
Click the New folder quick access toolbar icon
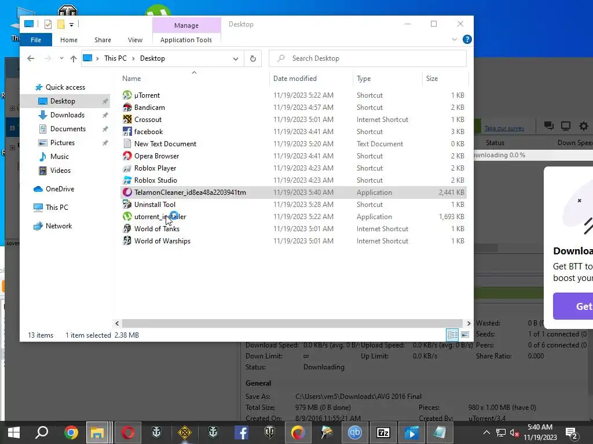click(x=61, y=24)
